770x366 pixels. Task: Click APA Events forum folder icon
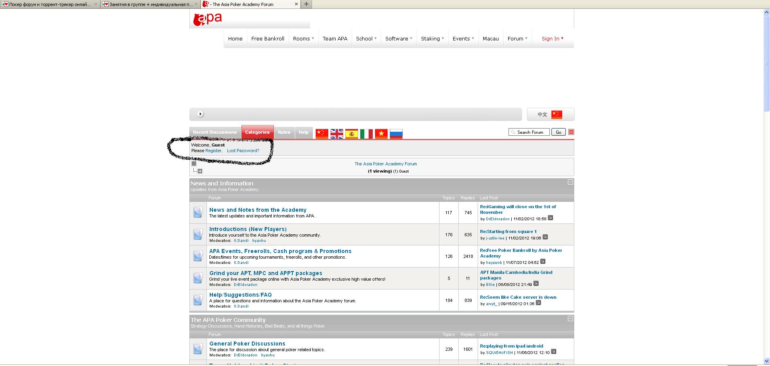point(198,256)
